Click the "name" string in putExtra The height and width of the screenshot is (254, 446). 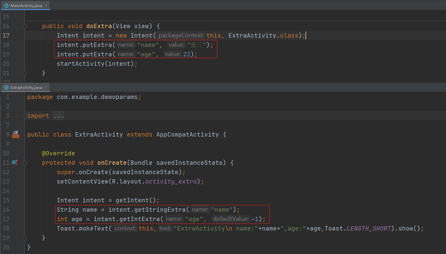(x=148, y=45)
